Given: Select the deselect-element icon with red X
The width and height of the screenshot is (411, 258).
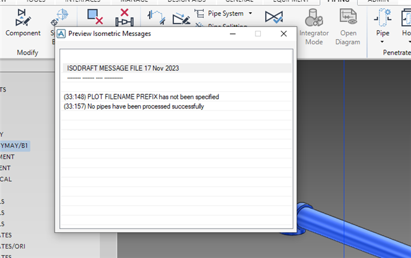Looking at the screenshot, I should coord(95,17).
